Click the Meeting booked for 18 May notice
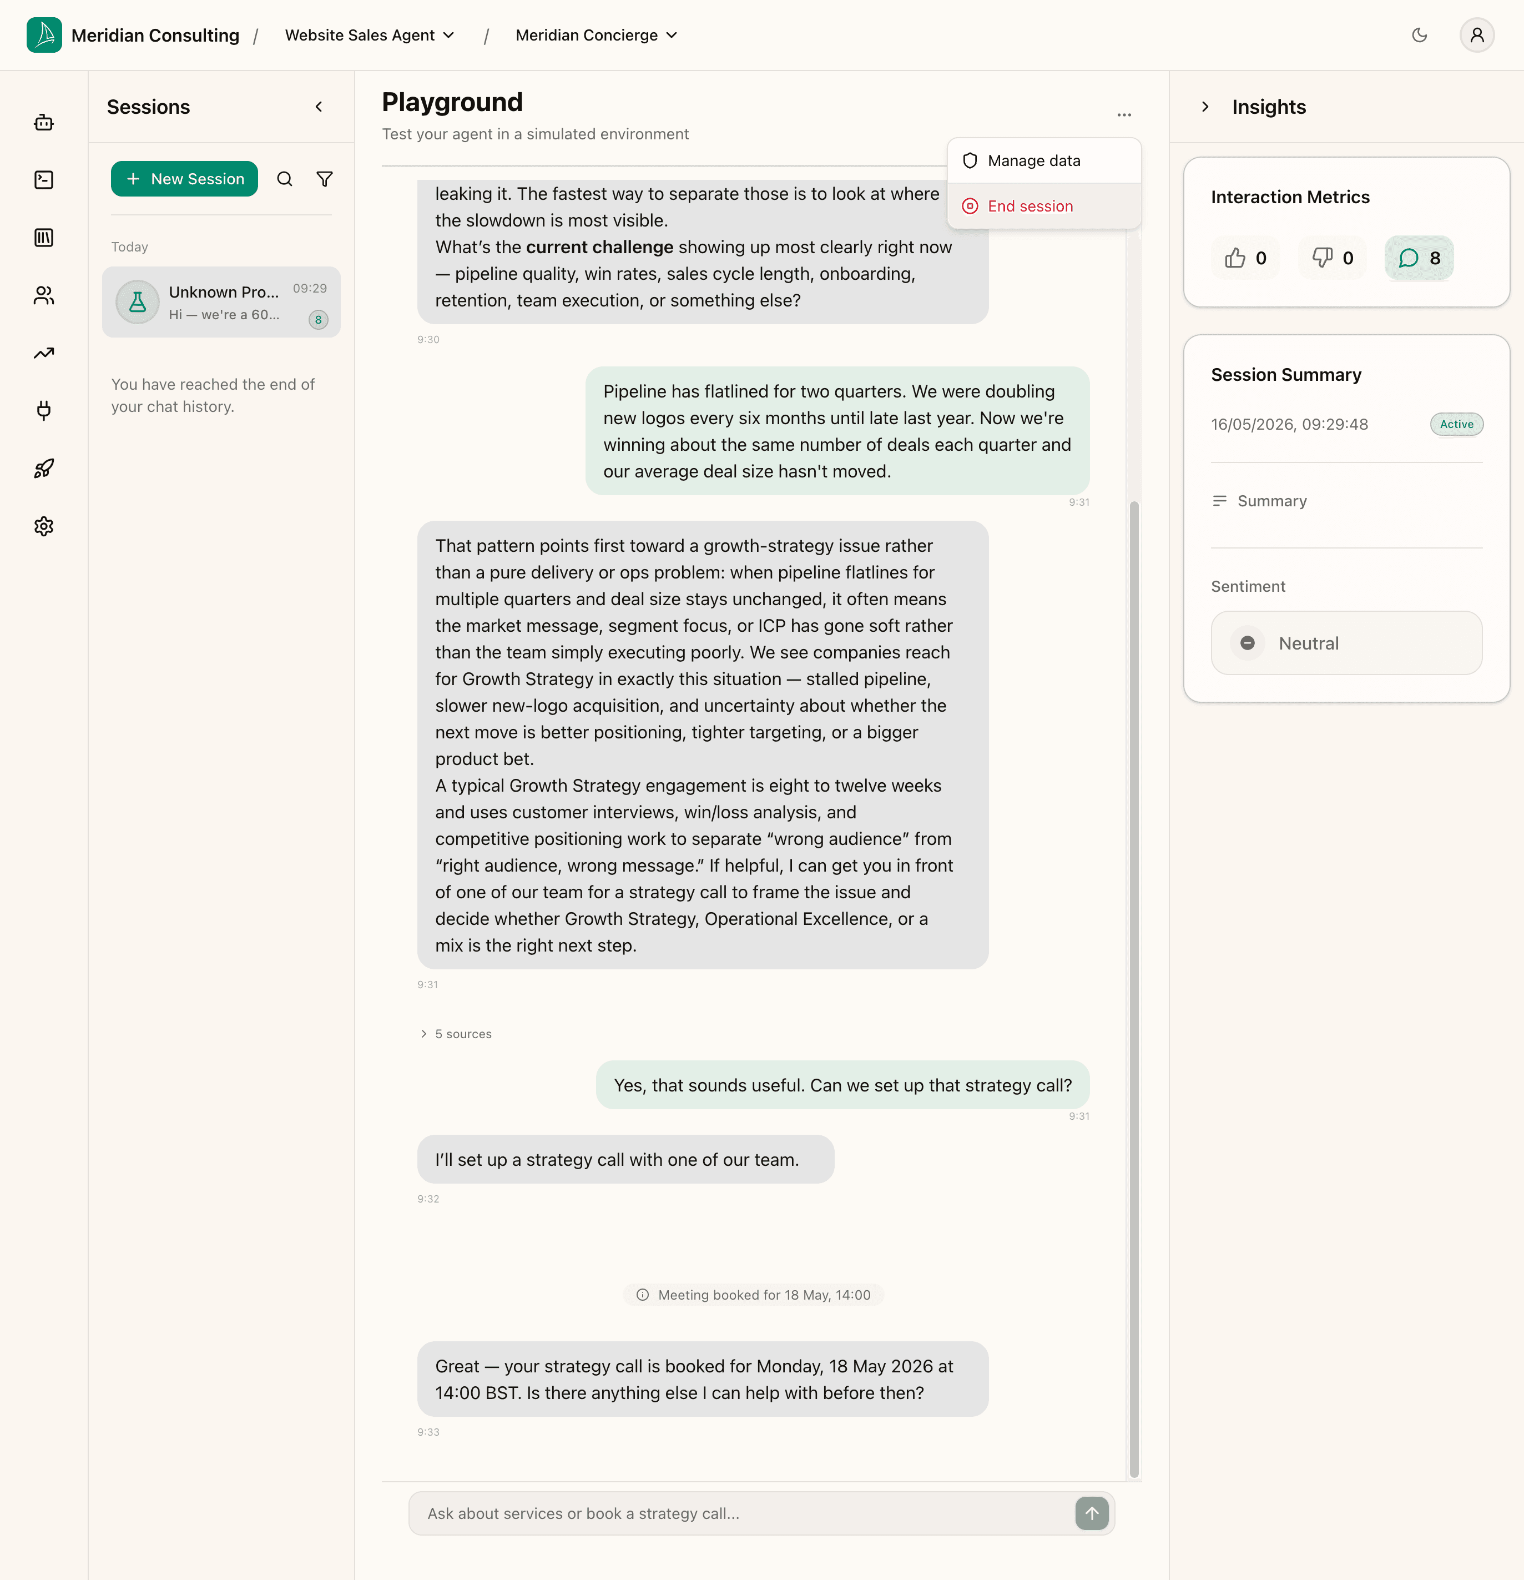Screen dimensions: 1524x1580 [754, 1295]
